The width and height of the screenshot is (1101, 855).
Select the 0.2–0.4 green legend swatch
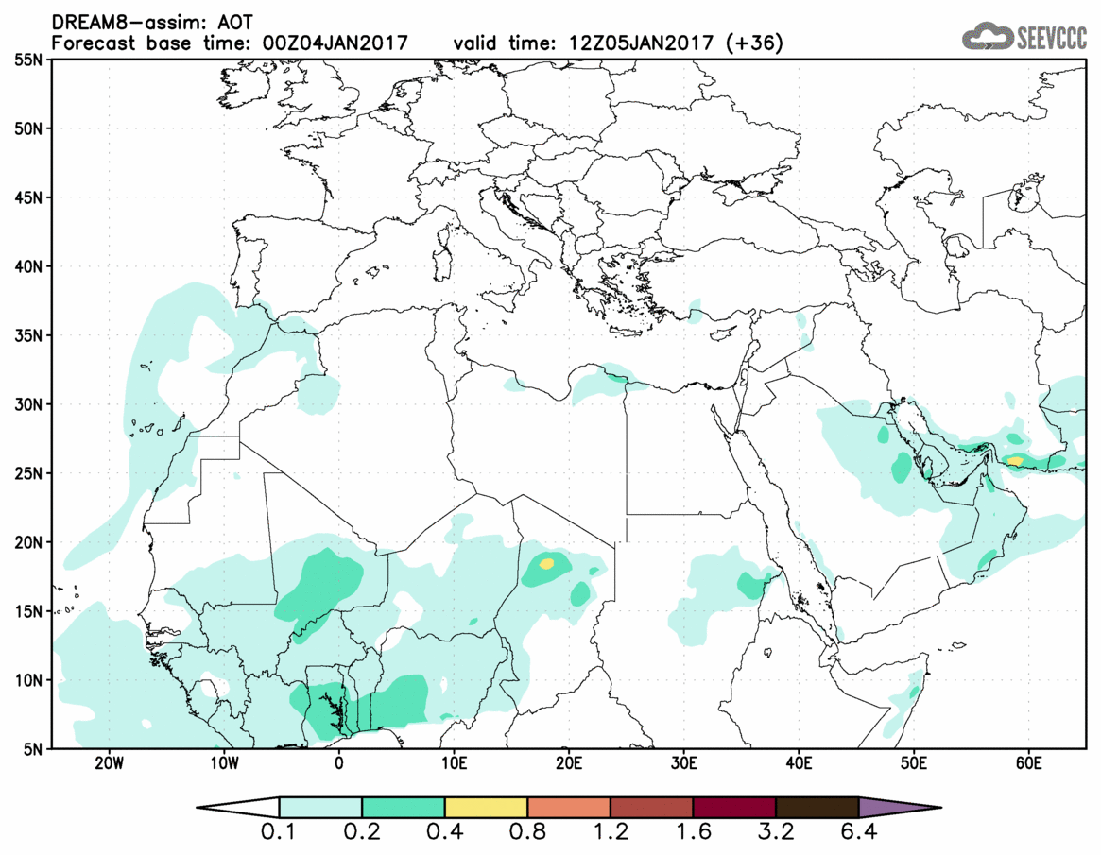pyautogui.click(x=403, y=807)
